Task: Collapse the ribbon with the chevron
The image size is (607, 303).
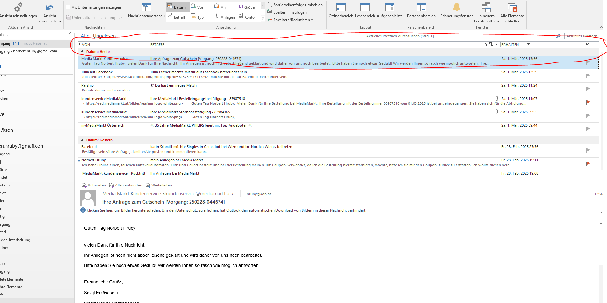Action: coord(601,28)
